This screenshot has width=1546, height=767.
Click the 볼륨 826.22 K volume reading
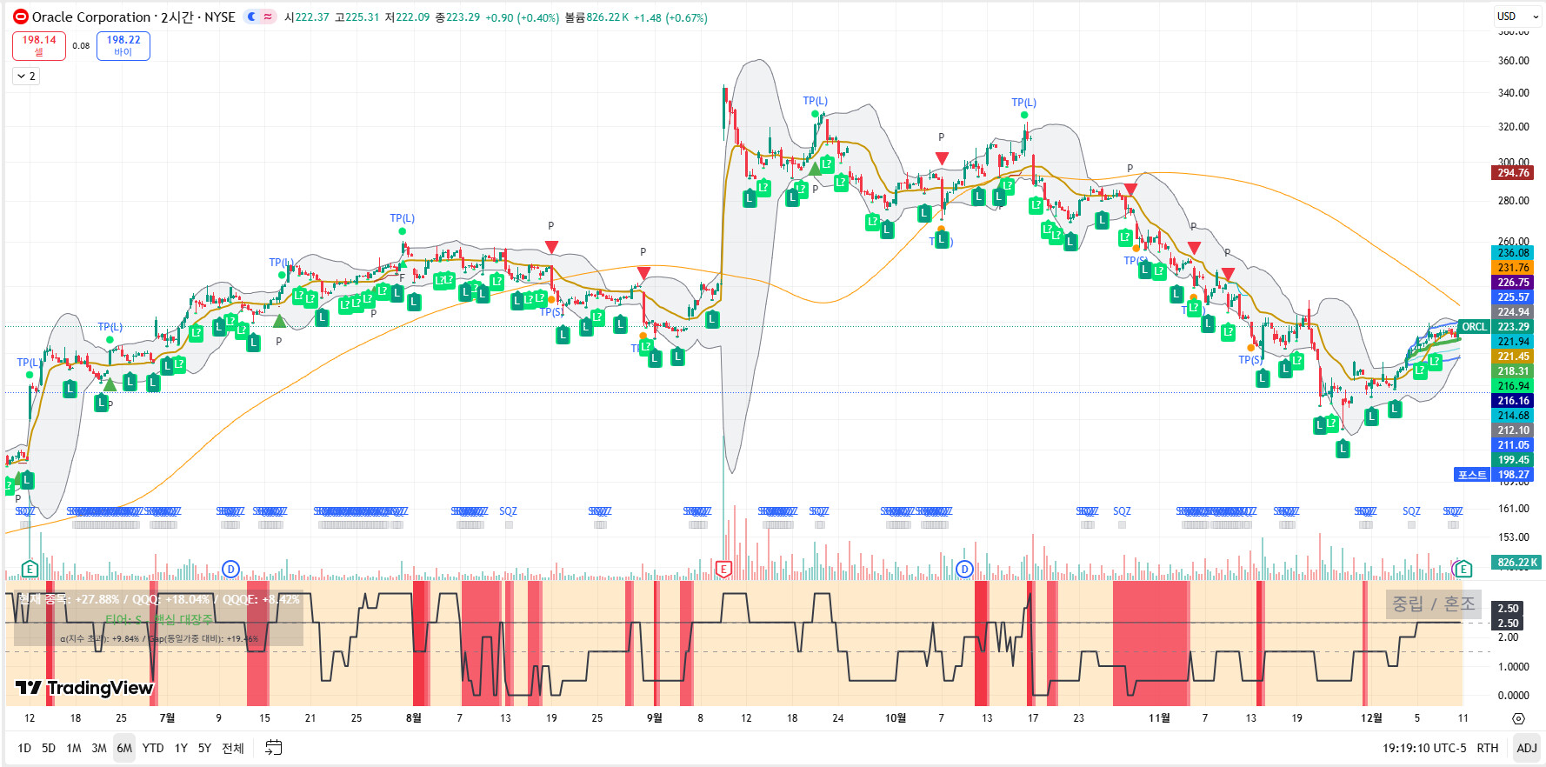click(596, 17)
